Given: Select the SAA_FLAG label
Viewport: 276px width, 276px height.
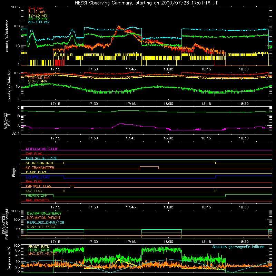Looking at the screenshot, I should click(34, 181).
